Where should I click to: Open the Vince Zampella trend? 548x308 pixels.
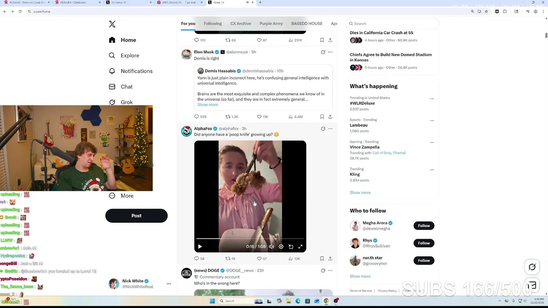click(364, 147)
